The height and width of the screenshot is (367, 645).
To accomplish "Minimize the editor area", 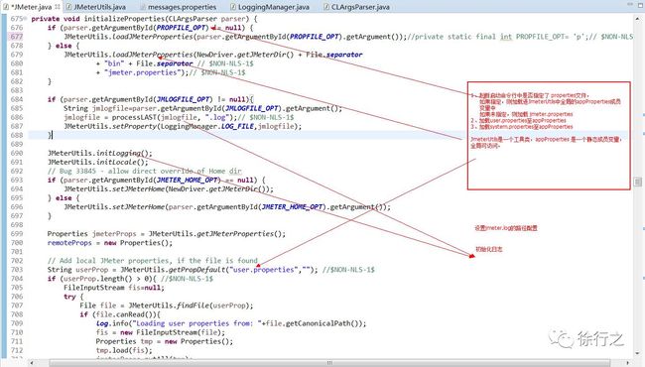I will (630, 4).
